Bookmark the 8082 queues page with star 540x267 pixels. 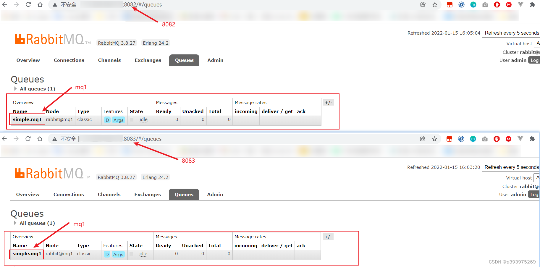pyautogui.click(x=435, y=5)
